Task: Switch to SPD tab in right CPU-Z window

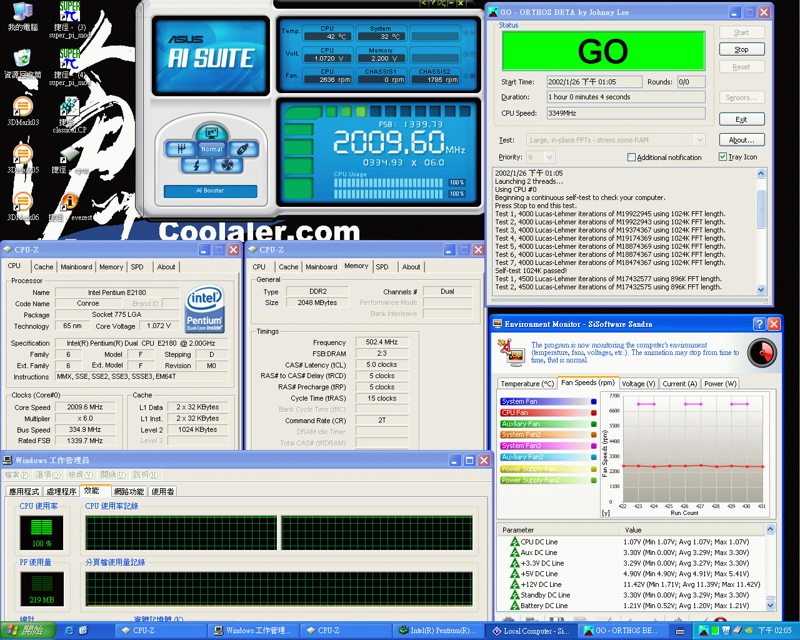Action: pos(382,267)
